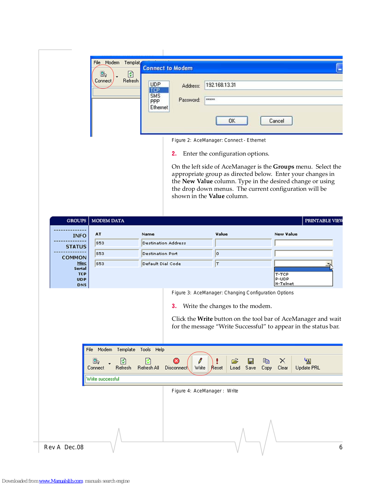This screenshot has height=486, width=376.
Task: Click New Value field for Destination Port
Action: (304, 253)
